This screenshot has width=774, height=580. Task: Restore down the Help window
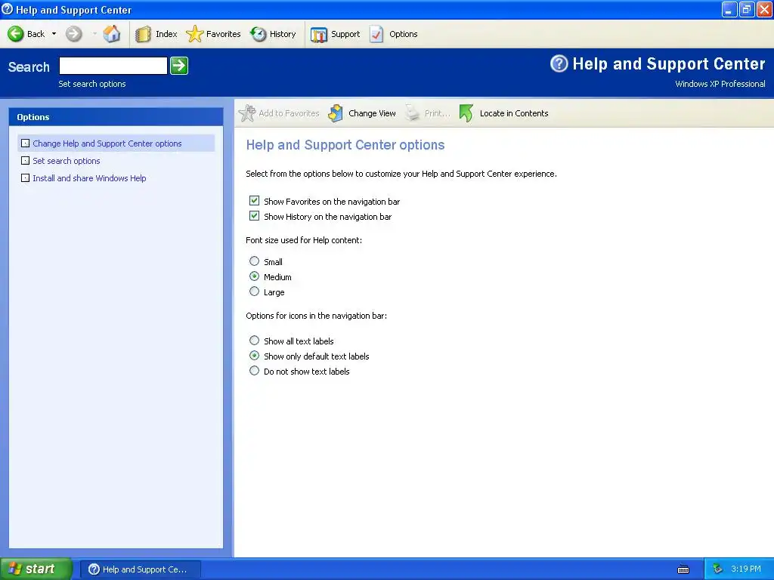(747, 9)
